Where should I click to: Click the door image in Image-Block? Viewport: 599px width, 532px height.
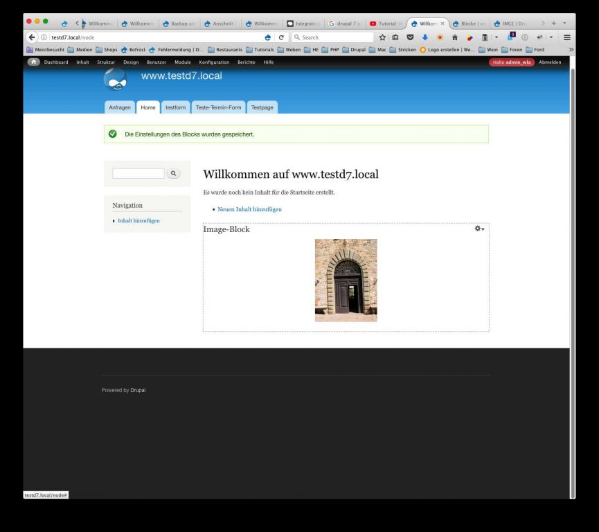point(346,281)
